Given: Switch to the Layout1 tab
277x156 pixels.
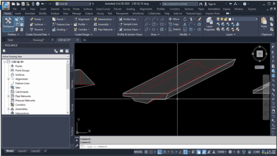Looking at the screenshot, I should pos(22,151).
